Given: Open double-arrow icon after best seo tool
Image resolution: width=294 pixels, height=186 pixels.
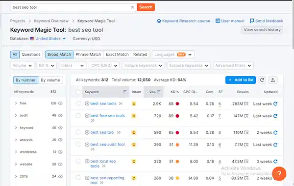Looking at the screenshot, I should pos(119,132).
